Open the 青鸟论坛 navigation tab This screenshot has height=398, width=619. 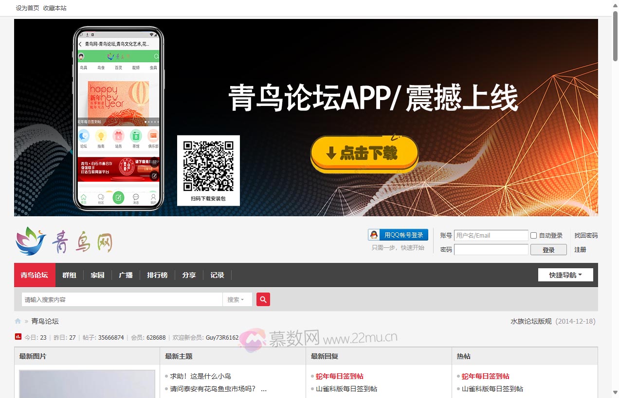[x=35, y=275]
